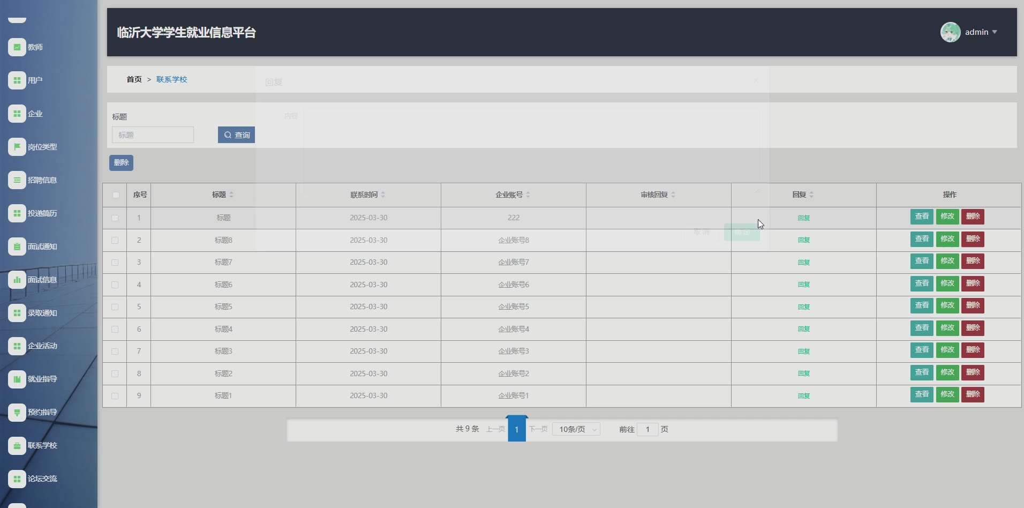Check the box for row 标题2

[115, 374]
